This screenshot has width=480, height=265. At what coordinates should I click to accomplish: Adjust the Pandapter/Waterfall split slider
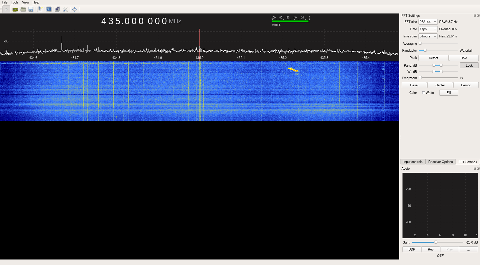[438, 50]
